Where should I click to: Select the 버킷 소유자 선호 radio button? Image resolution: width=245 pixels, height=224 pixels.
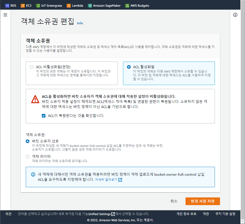click(28, 141)
